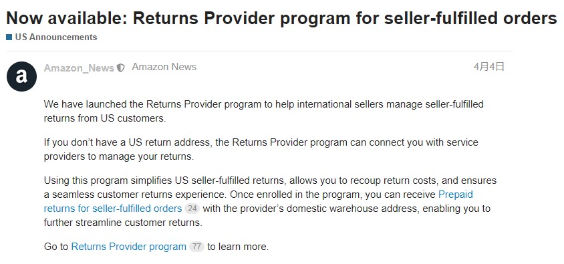Click the word Prepaid in the link
The width and height of the screenshot is (564, 264).
pos(456,194)
